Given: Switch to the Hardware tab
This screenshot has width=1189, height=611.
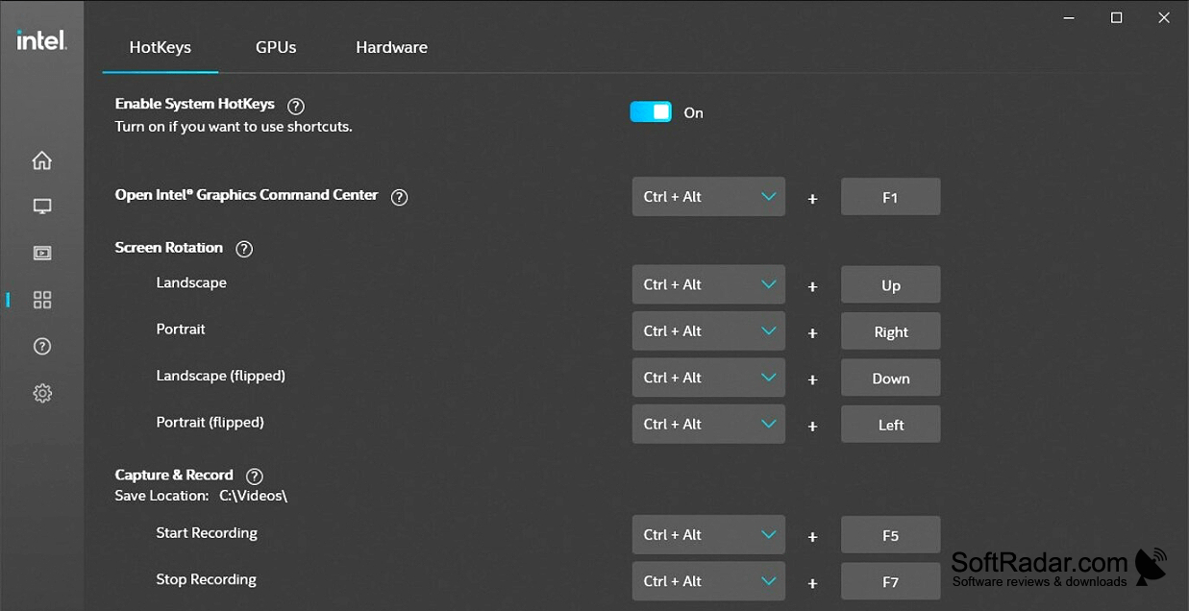Looking at the screenshot, I should tap(391, 47).
